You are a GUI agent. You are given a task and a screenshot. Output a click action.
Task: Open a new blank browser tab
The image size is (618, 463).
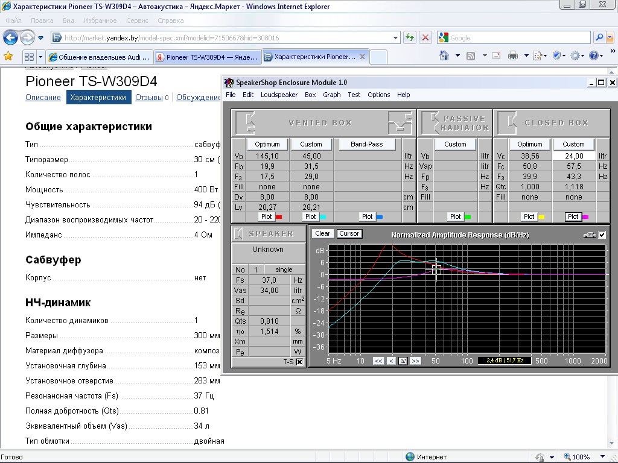378,57
